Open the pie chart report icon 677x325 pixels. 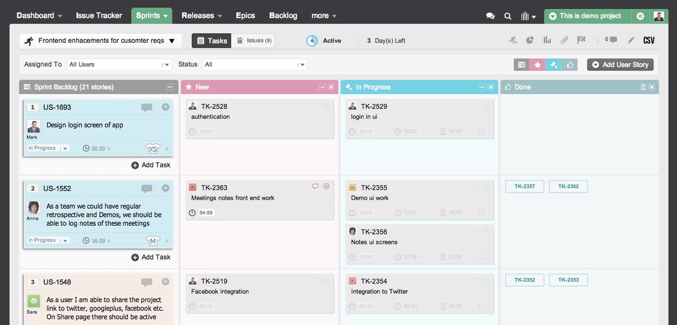coord(530,40)
